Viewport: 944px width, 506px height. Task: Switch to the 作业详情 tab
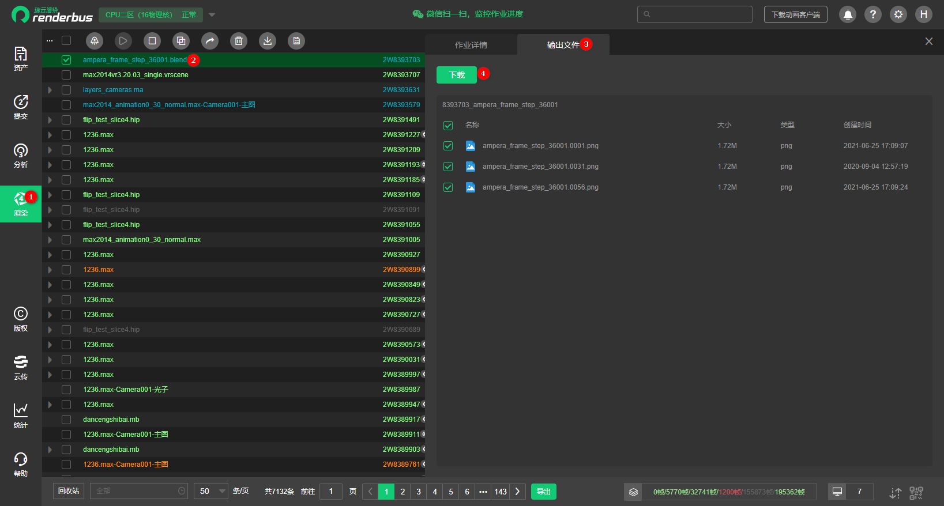471,45
